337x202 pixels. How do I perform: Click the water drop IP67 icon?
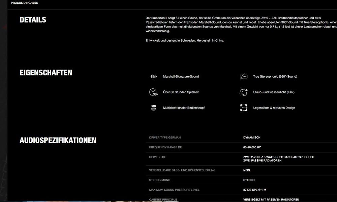pyautogui.click(x=244, y=92)
